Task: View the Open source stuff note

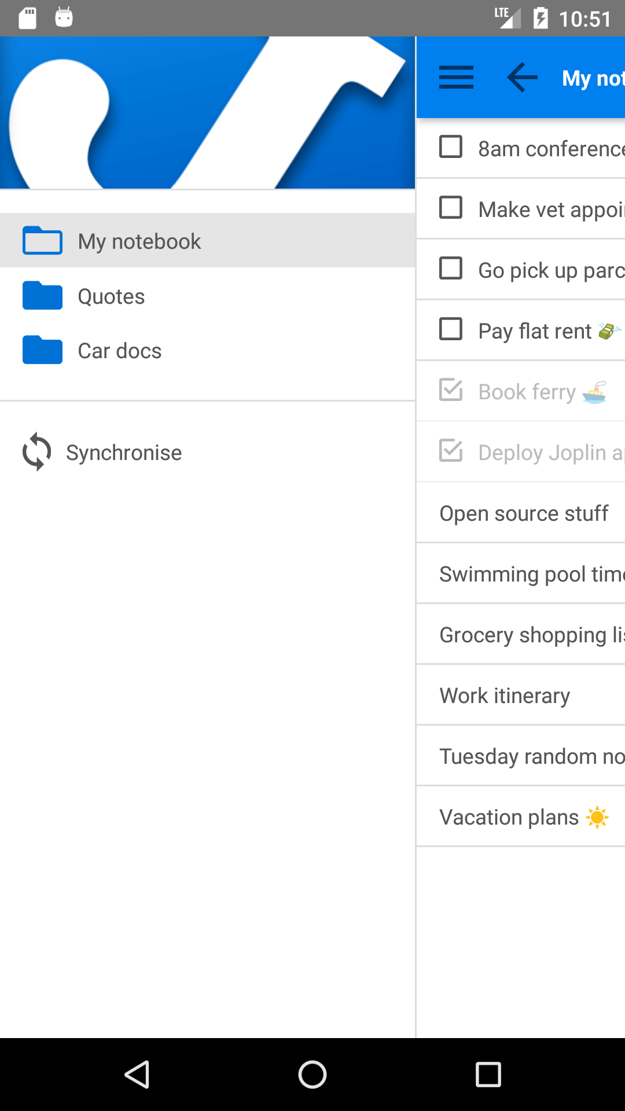Action: 524,513
